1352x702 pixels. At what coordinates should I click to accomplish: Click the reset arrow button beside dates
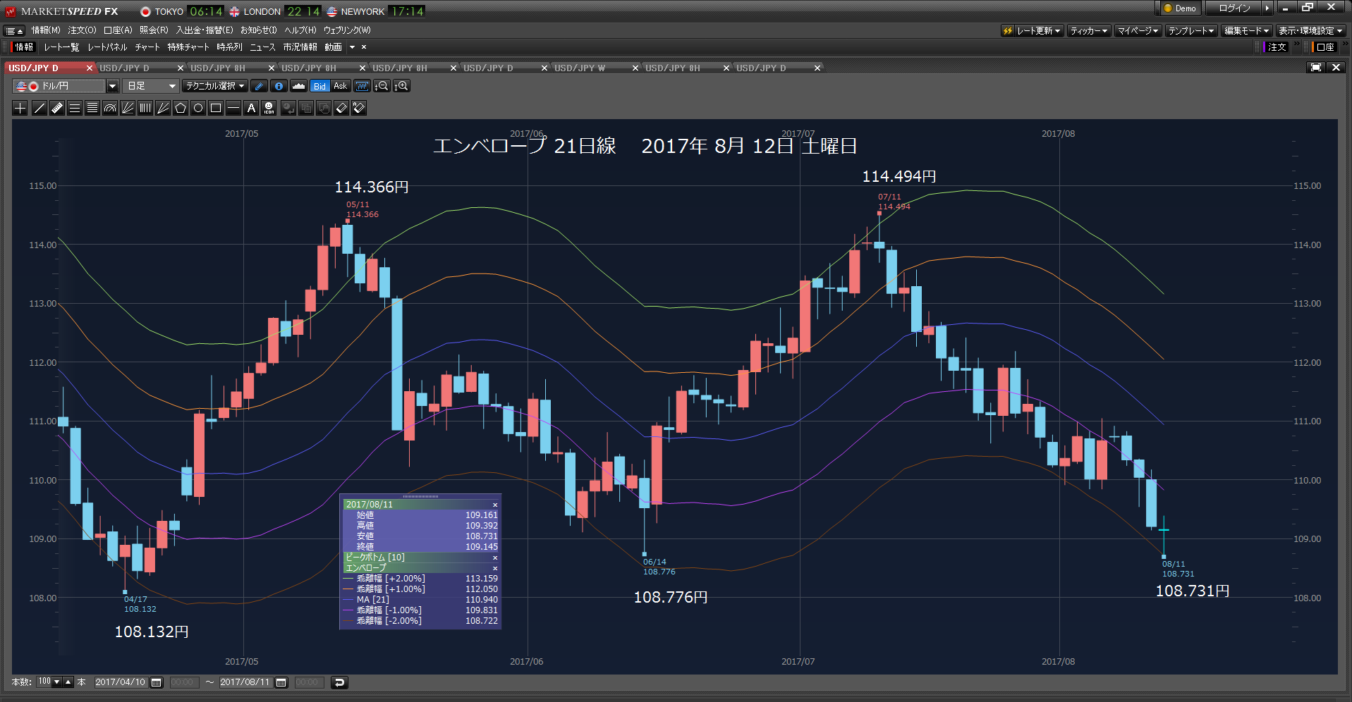coord(339,682)
